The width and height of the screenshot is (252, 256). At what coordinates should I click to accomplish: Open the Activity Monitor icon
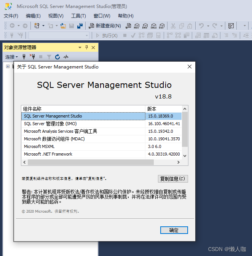click(x=231, y=26)
